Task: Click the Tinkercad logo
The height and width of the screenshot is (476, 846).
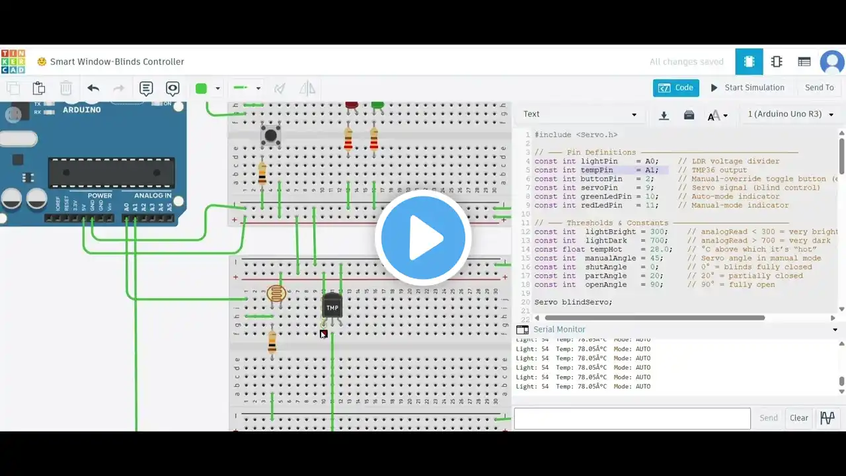Action: 13,61
